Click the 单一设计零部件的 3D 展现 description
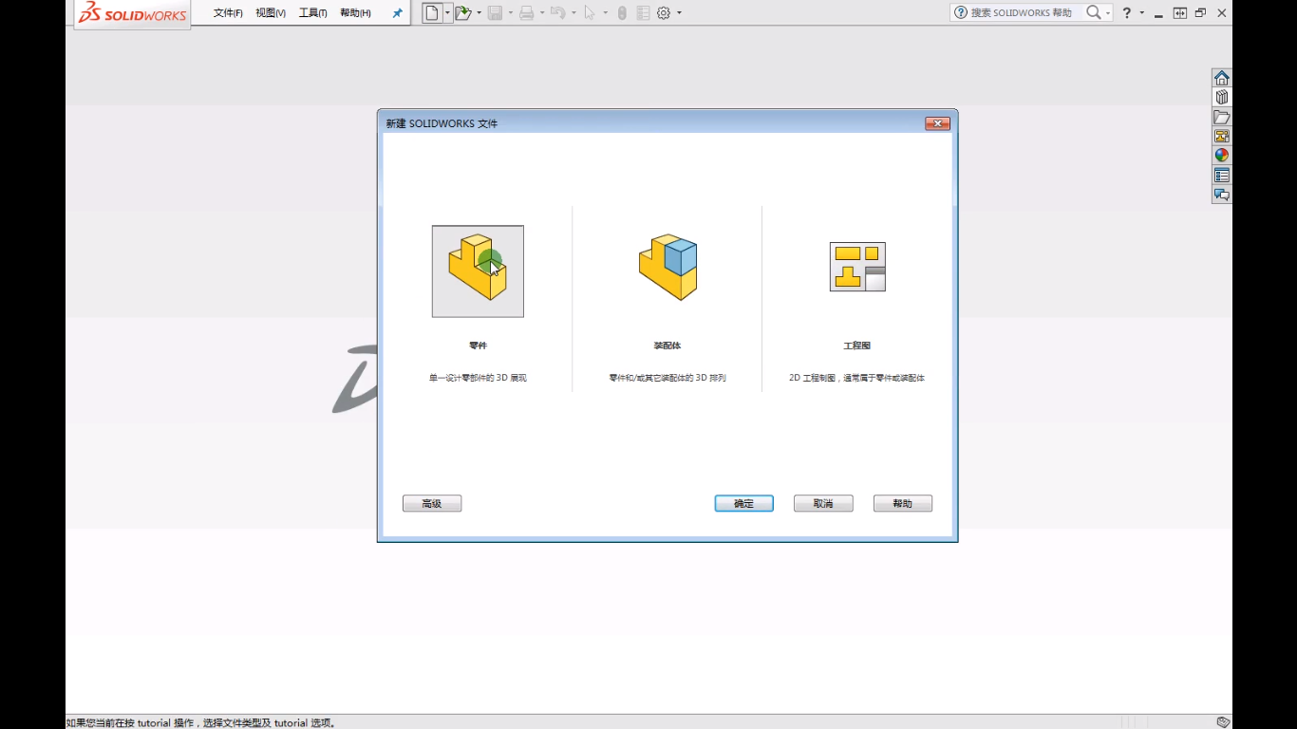1297x729 pixels. [x=478, y=378]
